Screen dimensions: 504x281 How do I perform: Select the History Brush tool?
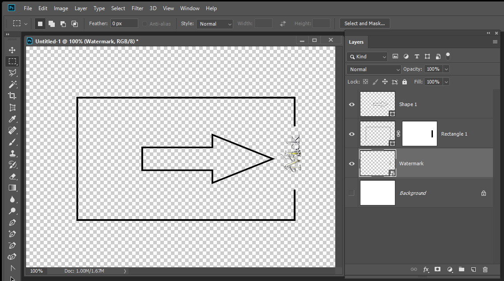[12, 165]
